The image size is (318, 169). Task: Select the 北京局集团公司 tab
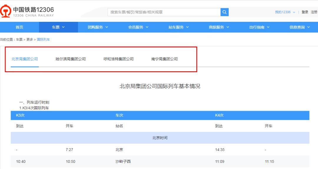pos(25,59)
